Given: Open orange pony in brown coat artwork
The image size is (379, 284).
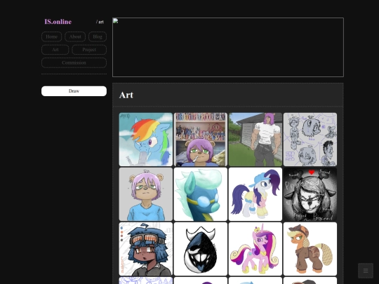Looking at the screenshot, I should (310, 249).
